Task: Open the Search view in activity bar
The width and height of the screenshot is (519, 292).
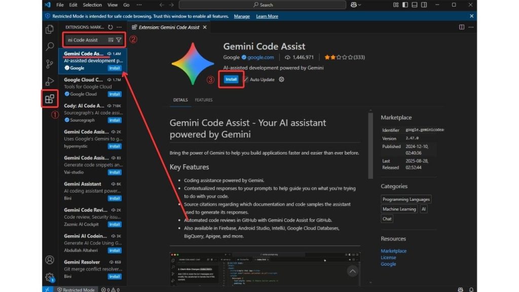Action: (x=50, y=46)
